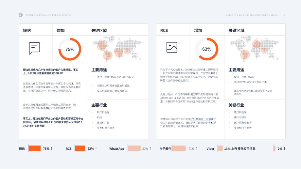
Task: Select bullet 发送自动提醒、警报和通知
Action: [x=113, y=91]
